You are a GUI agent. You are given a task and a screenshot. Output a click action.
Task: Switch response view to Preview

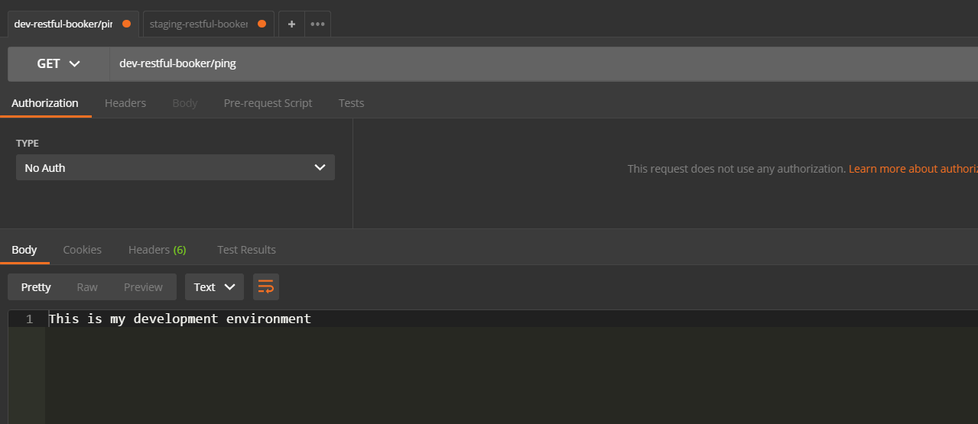click(x=143, y=287)
